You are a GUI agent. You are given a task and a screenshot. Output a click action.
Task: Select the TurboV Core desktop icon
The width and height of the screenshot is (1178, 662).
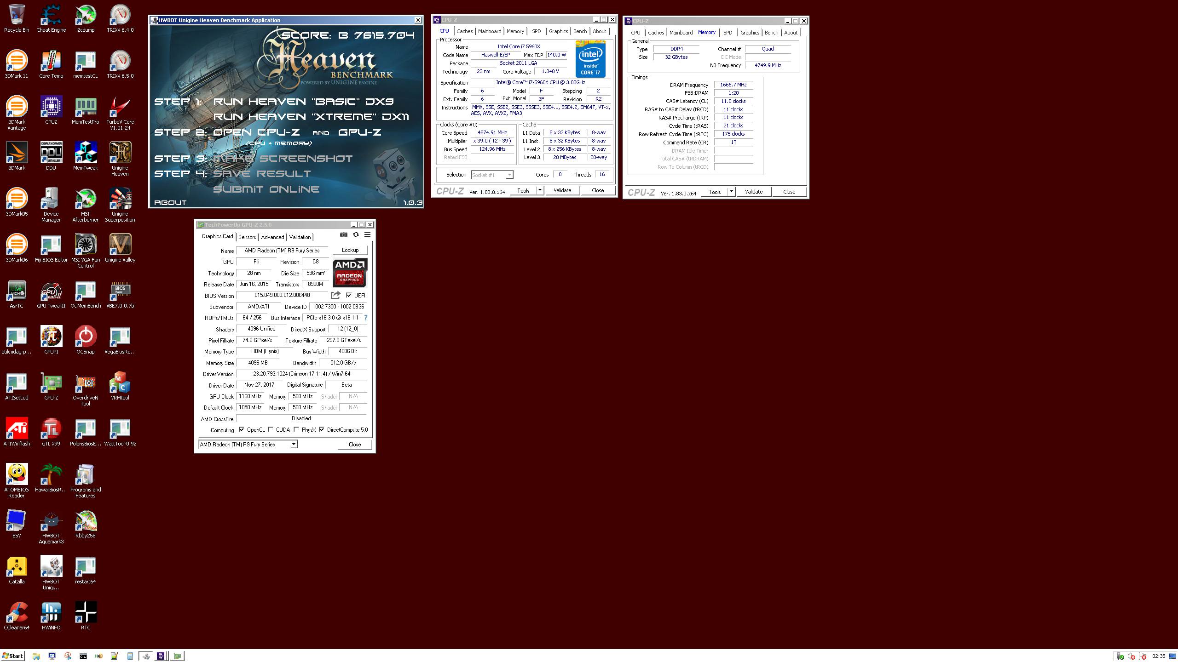(x=120, y=113)
